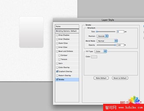
Task: Click the stroke Color swatch
Action: click(94, 57)
